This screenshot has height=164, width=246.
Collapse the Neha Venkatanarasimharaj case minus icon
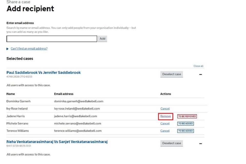(x=201, y=143)
